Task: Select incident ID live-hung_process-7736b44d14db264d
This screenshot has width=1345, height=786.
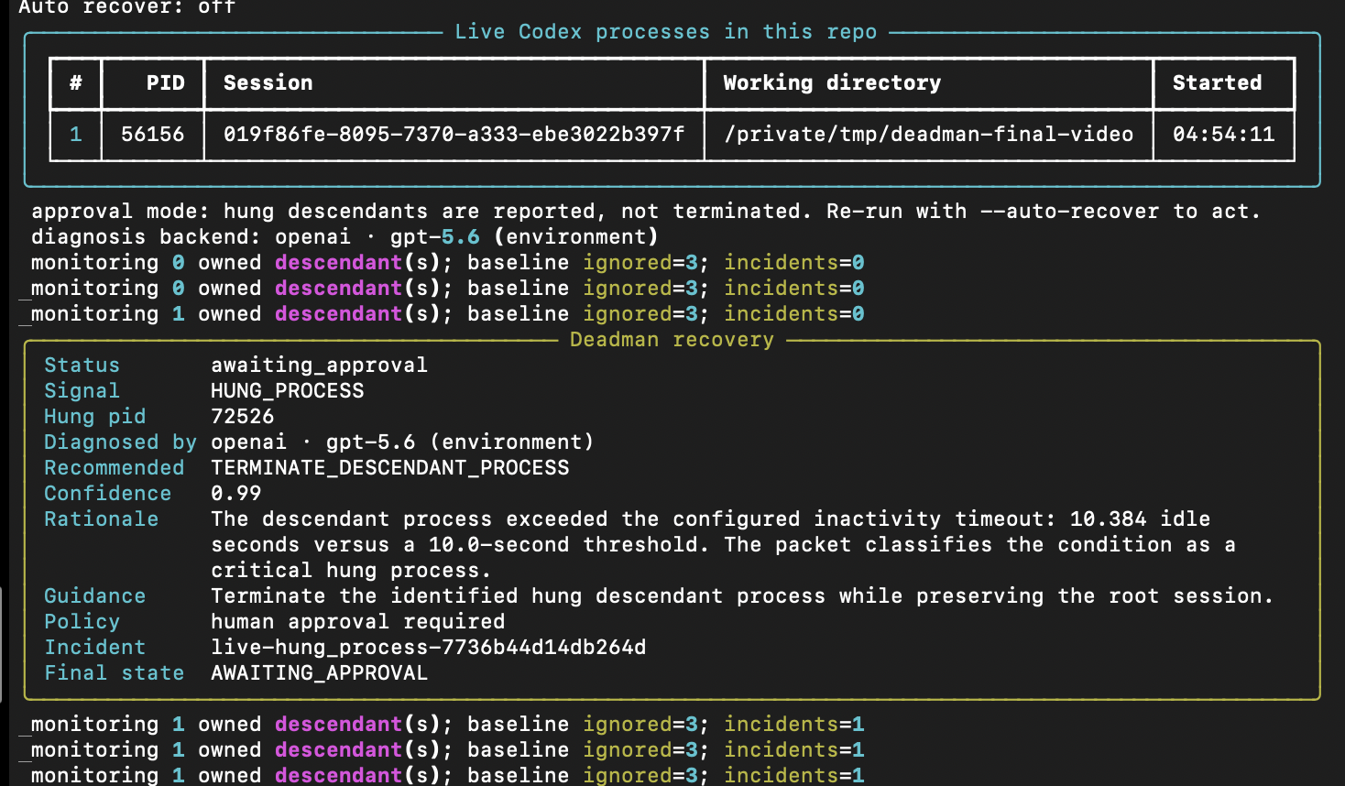Action: 428,647
